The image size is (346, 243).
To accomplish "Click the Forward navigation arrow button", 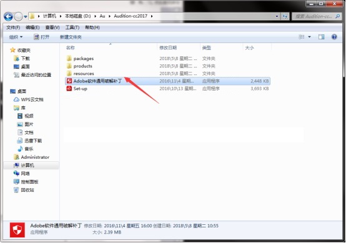I will click(18, 16).
